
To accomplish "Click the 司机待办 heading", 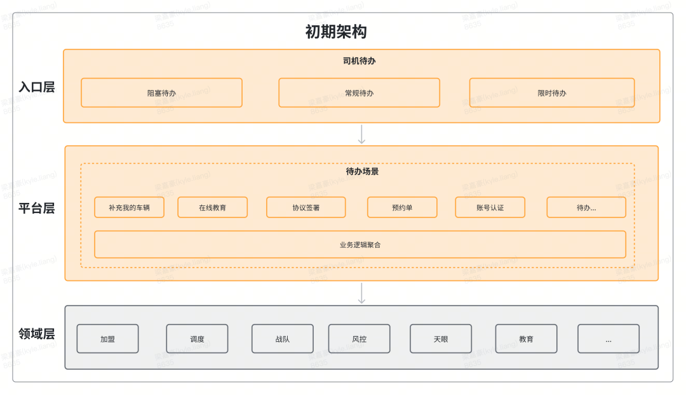I will point(359,61).
